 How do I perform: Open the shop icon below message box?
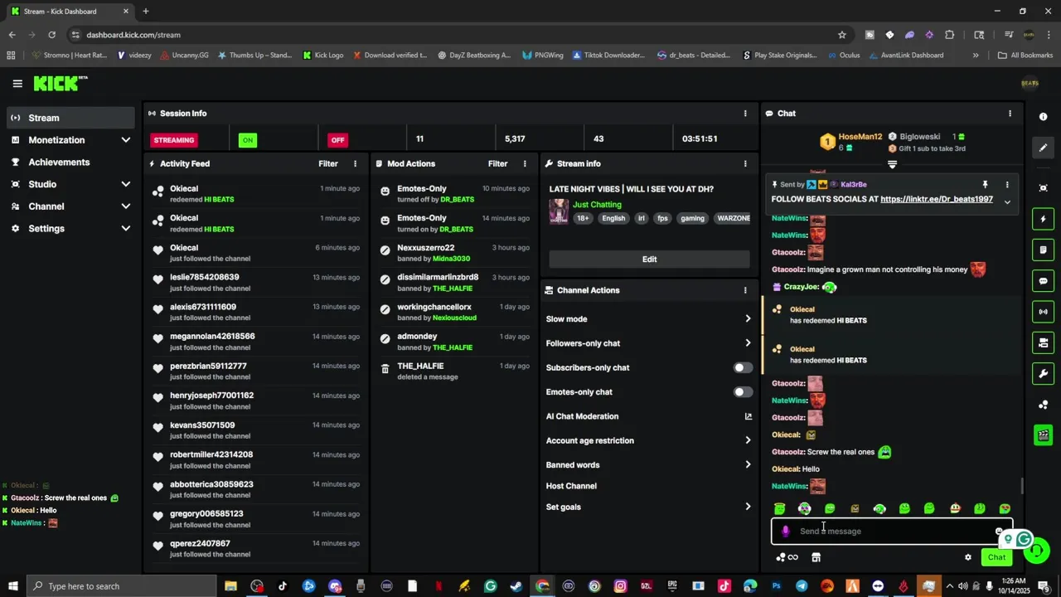tap(816, 557)
